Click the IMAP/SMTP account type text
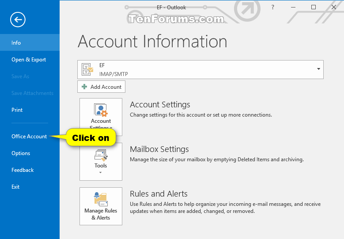Viewport: 344px width, 239px height. click(113, 74)
